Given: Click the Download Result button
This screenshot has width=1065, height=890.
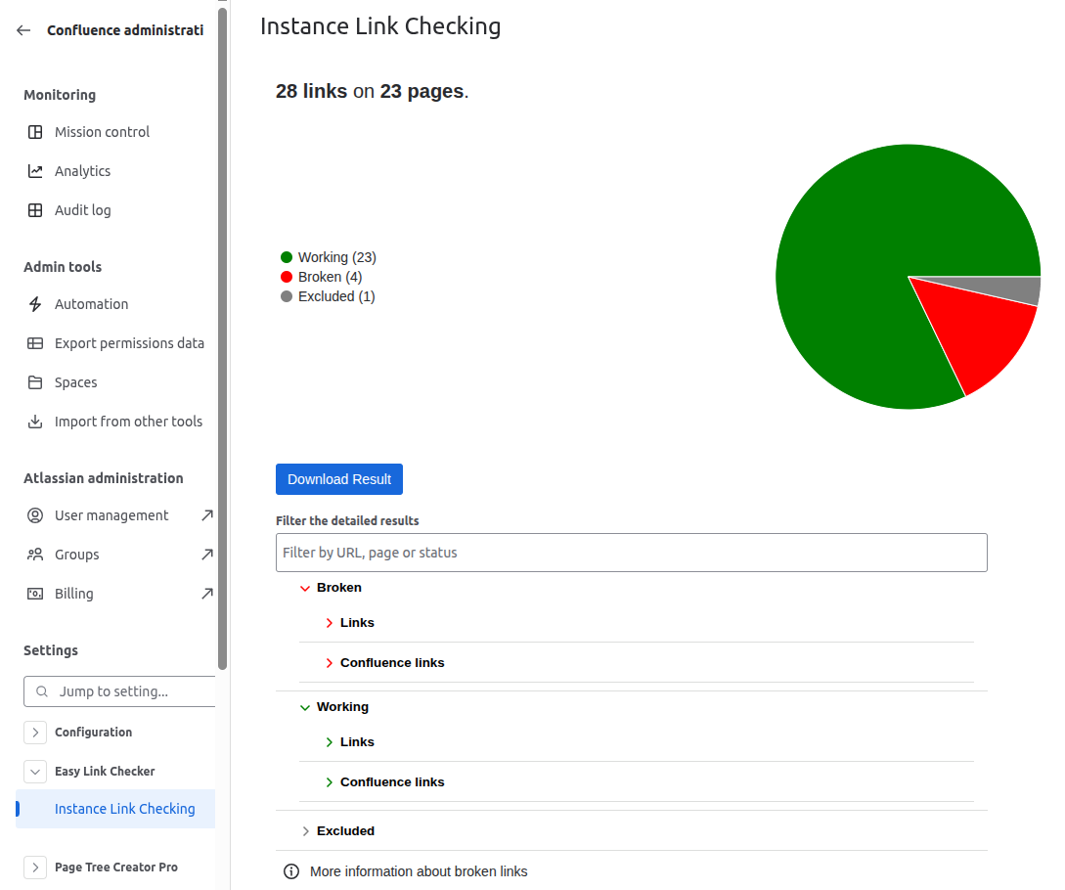Looking at the screenshot, I should (x=339, y=479).
